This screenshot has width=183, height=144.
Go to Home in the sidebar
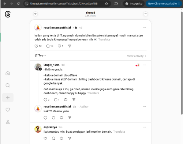[8, 73]
